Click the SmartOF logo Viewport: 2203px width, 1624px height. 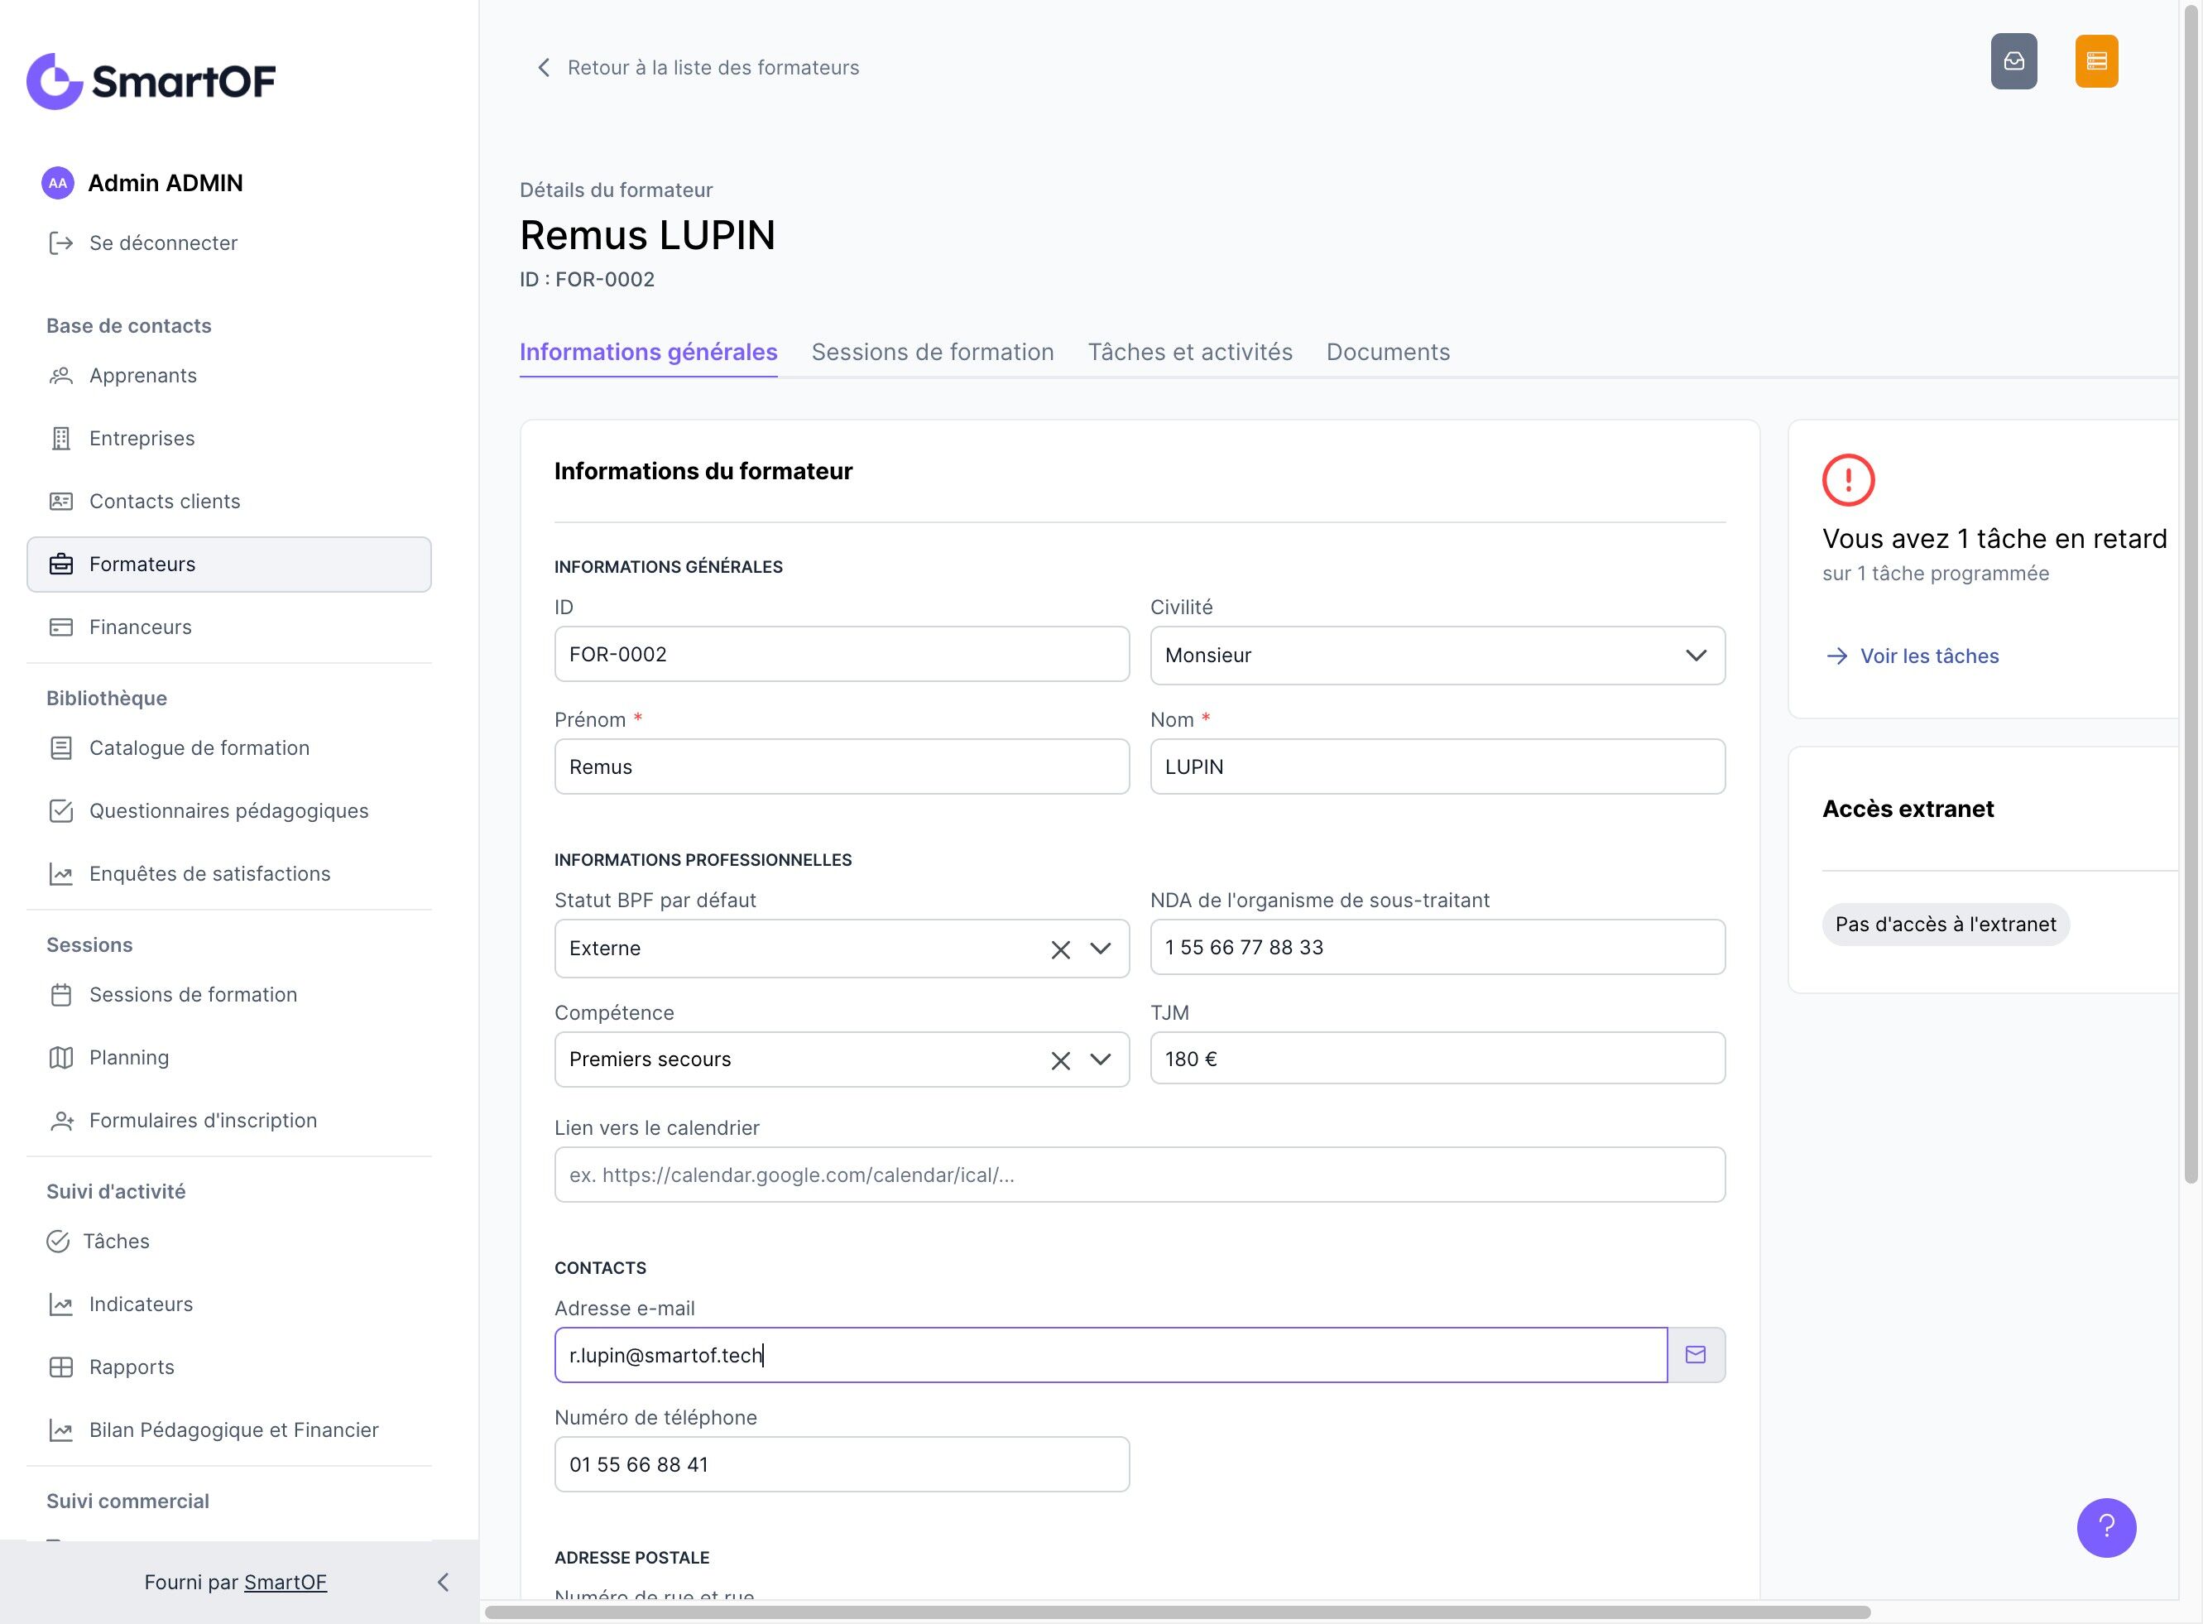click(151, 80)
